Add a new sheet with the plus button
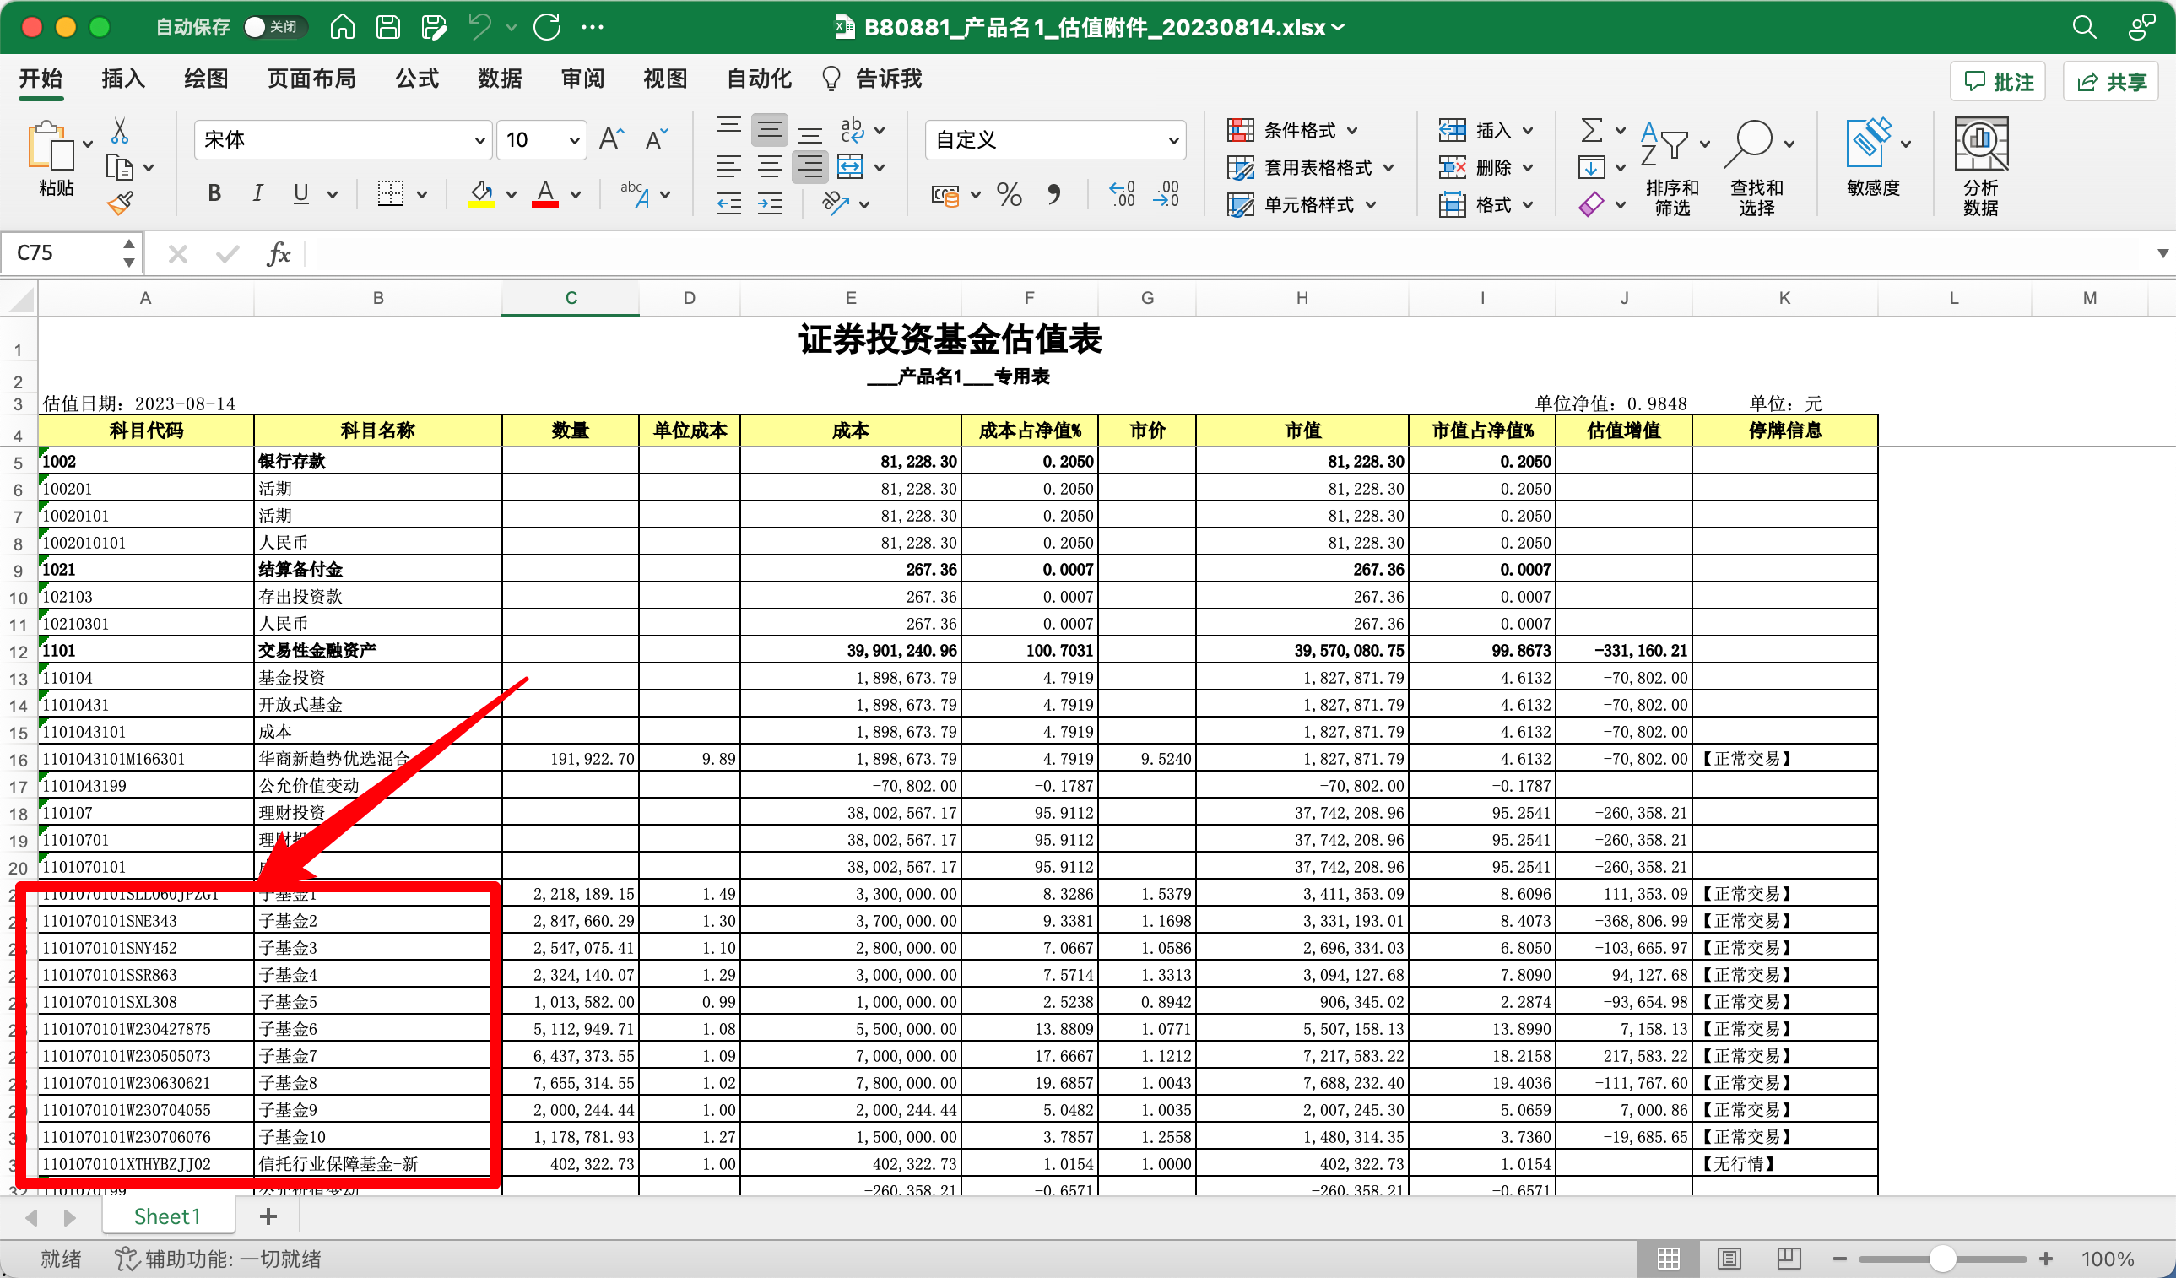Viewport: 2176px width, 1278px height. 268,1216
